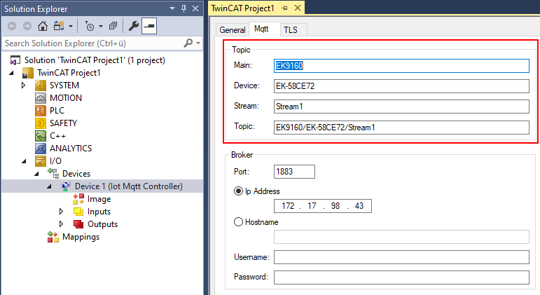The width and height of the screenshot is (540, 295).
Task: Close the TwinCAT Project1 document tab
Action: 298,8
